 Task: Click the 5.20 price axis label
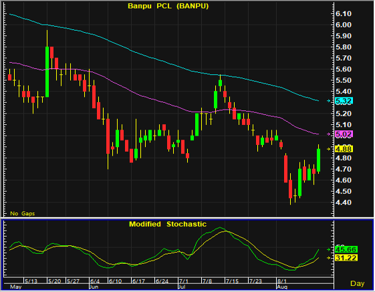pyautogui.click(x=344, y=114)
